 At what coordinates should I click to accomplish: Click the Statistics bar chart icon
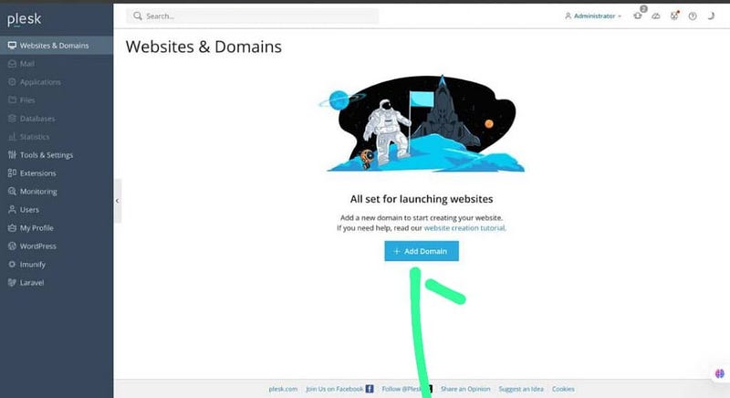click(12, 137)
